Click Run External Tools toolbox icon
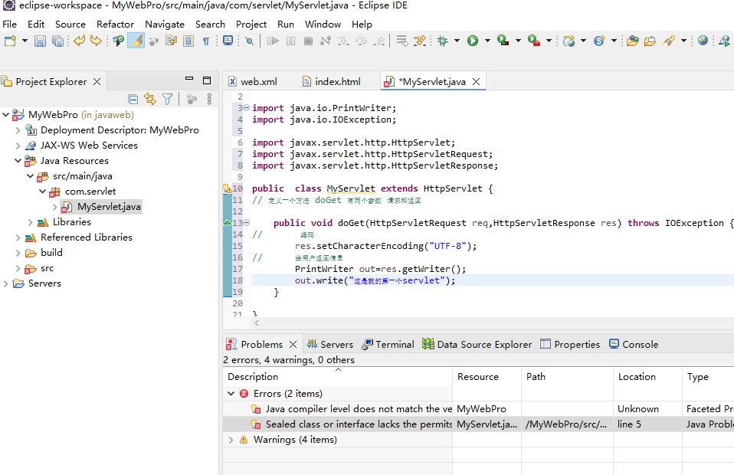 [x=534, y=41]
